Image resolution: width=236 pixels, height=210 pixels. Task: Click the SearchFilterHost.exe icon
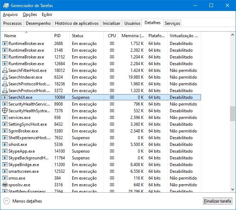tap(5, 70)
